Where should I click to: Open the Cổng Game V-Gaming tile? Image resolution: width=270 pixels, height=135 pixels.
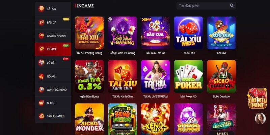pos(123,33)
